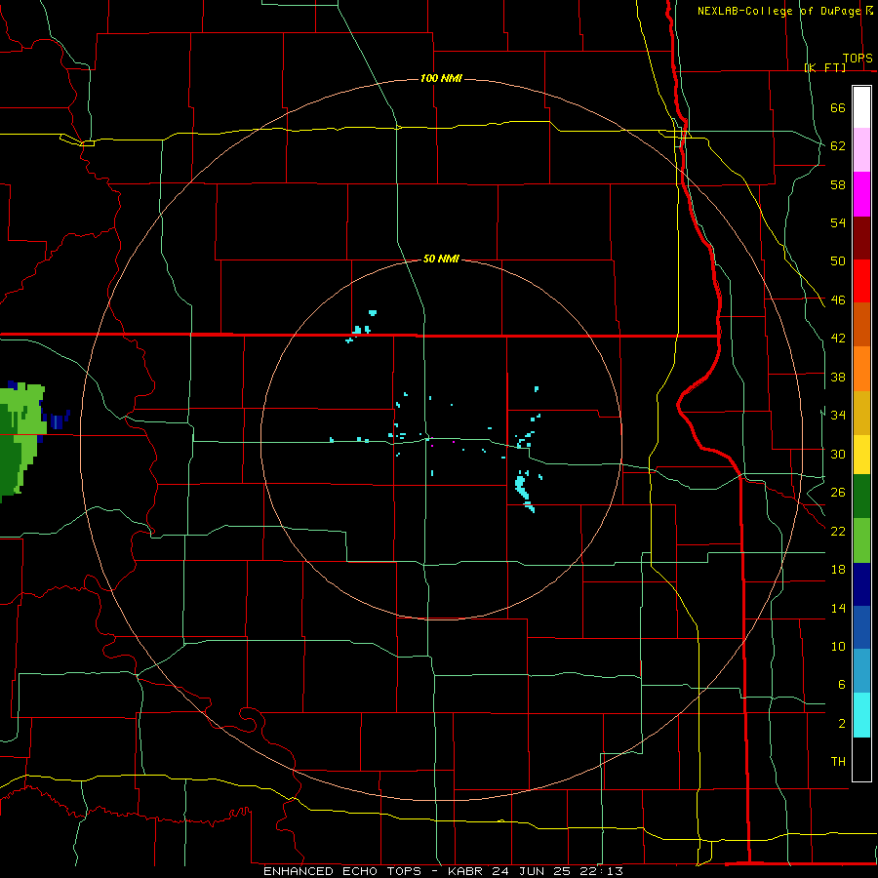Image resolution: width=878 pixels, height=878 pixels.
Task: Click the legend value 18
Action: click(838, 570)
